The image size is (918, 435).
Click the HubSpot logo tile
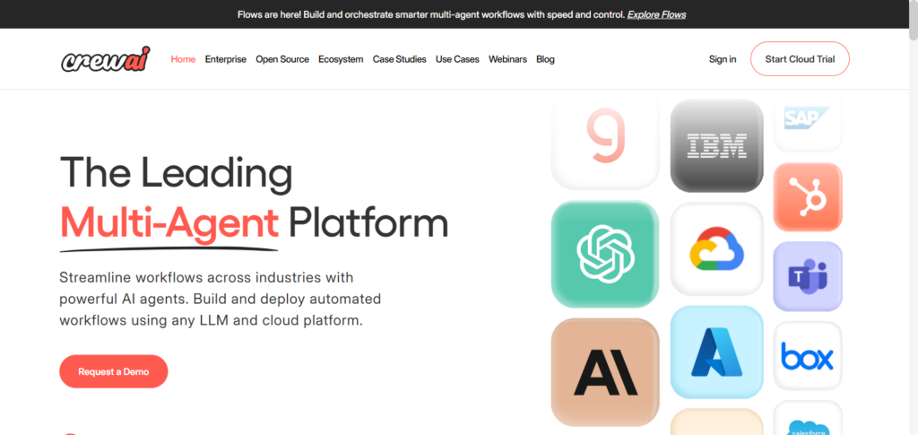(808, 196)
